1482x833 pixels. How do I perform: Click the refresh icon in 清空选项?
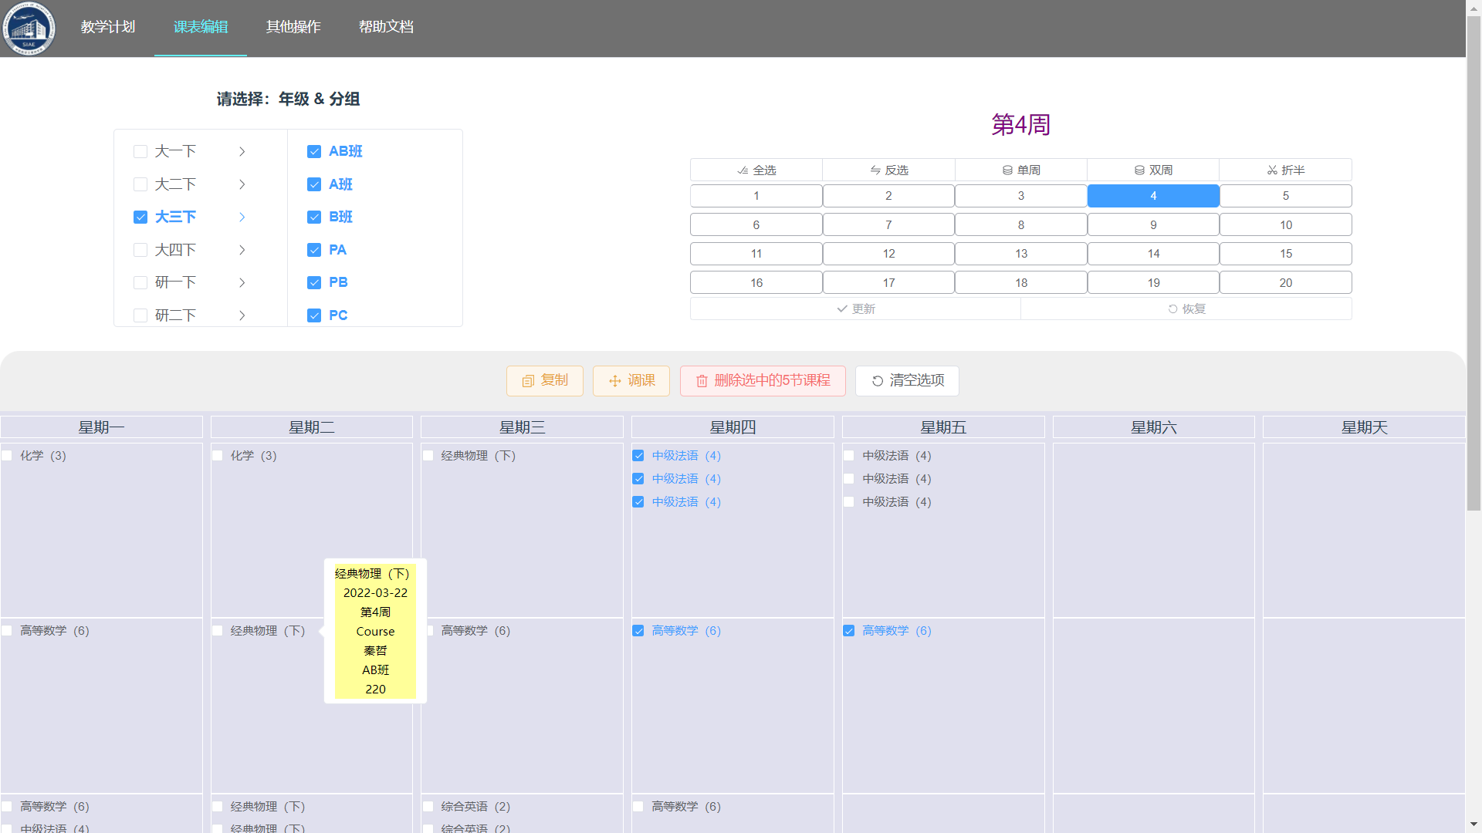point(878,381)
